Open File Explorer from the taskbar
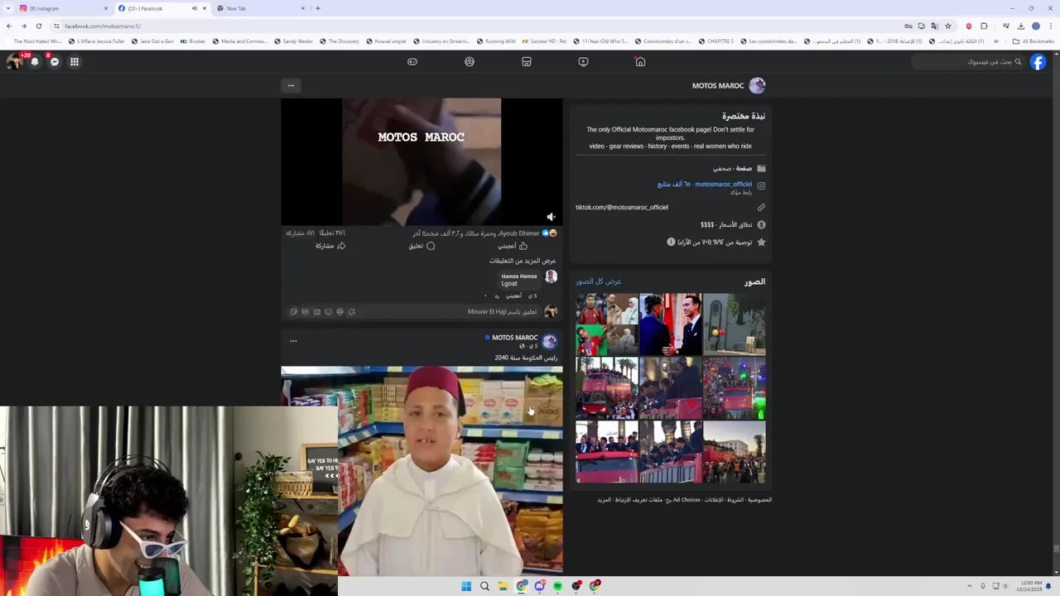This screenshot has width=1060, height=596. 503,586
